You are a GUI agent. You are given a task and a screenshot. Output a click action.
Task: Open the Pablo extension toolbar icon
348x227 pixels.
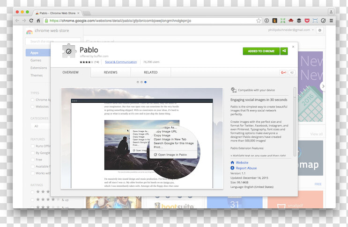(x=323, y=21)
